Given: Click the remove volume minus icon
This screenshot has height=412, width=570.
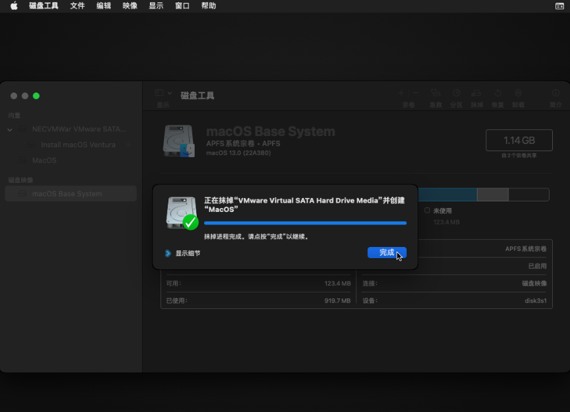Looking at the screenshot, I should 415,93.
